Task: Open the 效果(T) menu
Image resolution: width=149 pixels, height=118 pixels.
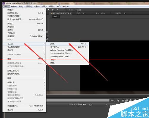Action: click(x=37, y=7)
